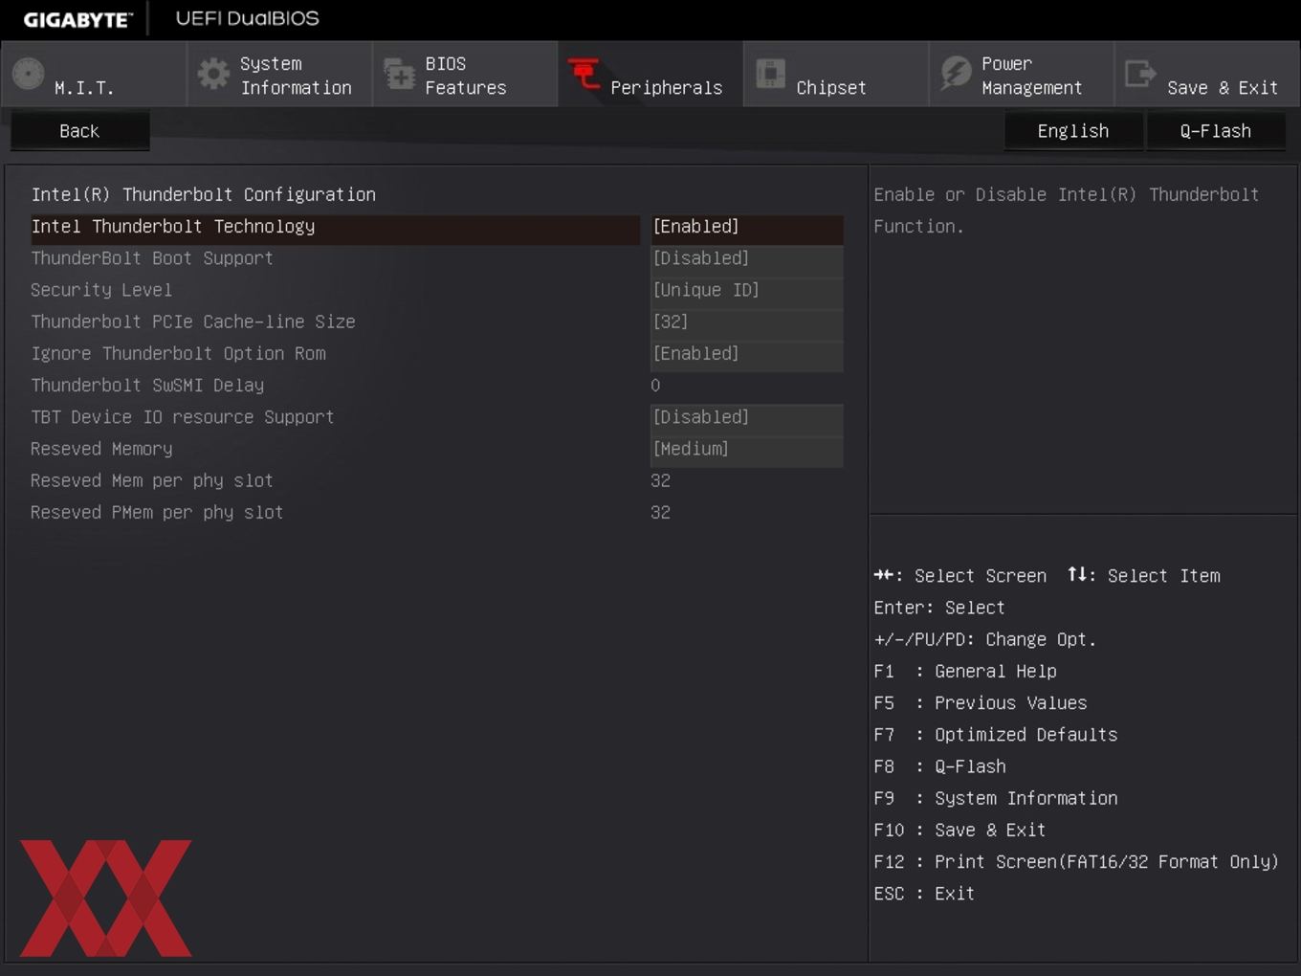Select Reseved PMem per phy slot value
The height and width of the screenshot is (976, 1301).
(x=660, y=513)
